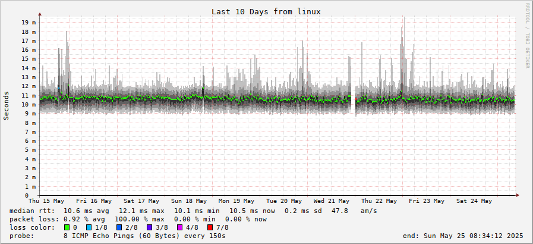Click the probe description '8 ICMP Echo Pings'
The width and height of the screenshot is (533, 244).
[98, 236]
